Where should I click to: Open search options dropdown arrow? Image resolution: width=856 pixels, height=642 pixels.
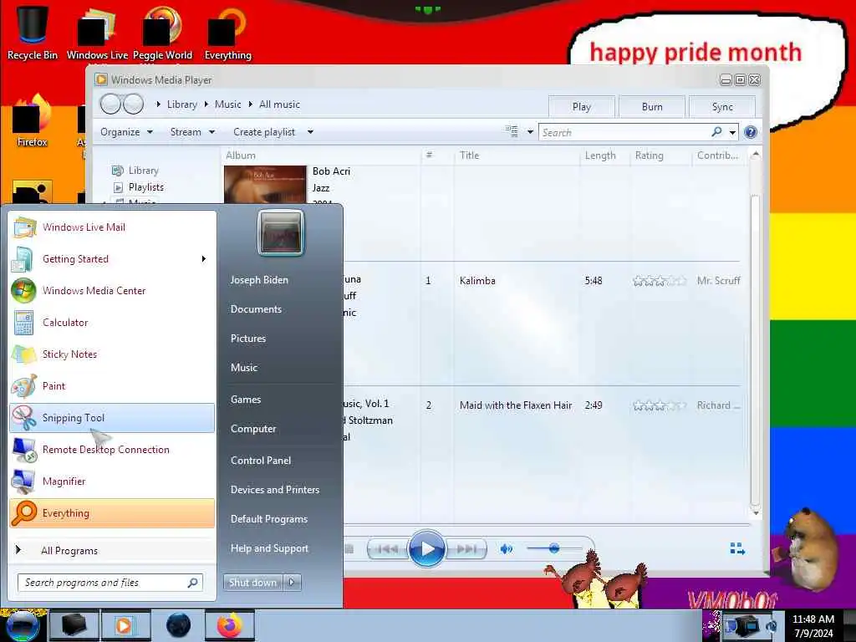(732, 132)
